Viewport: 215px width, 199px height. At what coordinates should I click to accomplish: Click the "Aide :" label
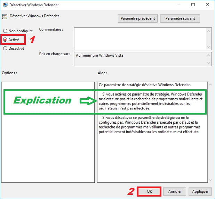(102, 73)
